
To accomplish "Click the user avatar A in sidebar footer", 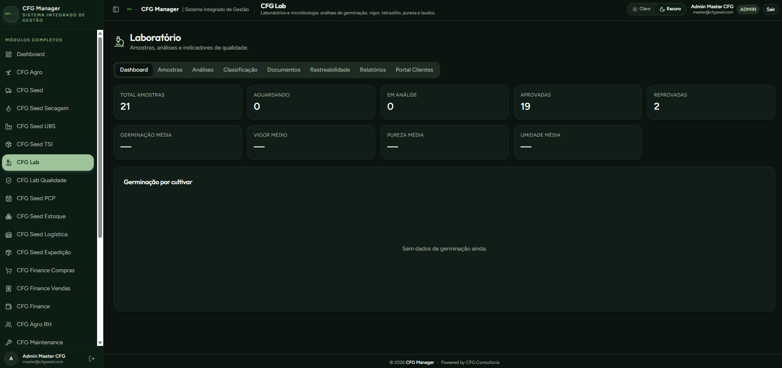I will [x=11, y=359].
